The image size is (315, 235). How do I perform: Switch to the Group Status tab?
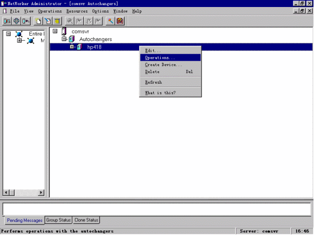[58, 220]
